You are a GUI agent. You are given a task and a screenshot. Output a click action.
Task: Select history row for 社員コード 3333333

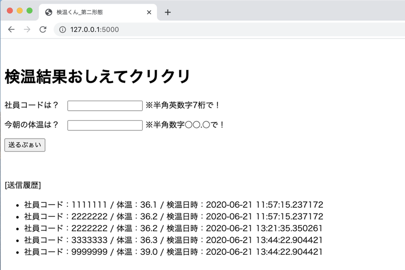(173, 240)
